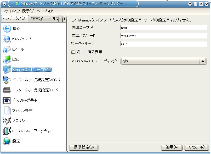
Task: Open the 表示(V) menu
Action: [x=28, y=11]
